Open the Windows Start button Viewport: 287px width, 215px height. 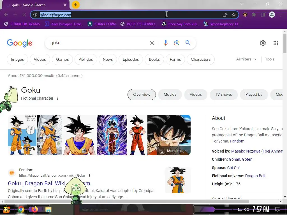[7, 209]
